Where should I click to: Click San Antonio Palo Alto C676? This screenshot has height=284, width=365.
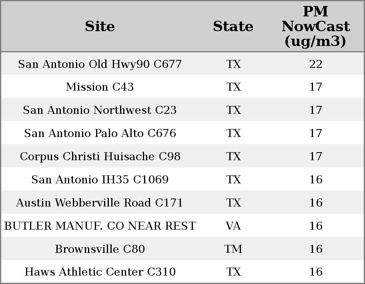tap(100, 133)
